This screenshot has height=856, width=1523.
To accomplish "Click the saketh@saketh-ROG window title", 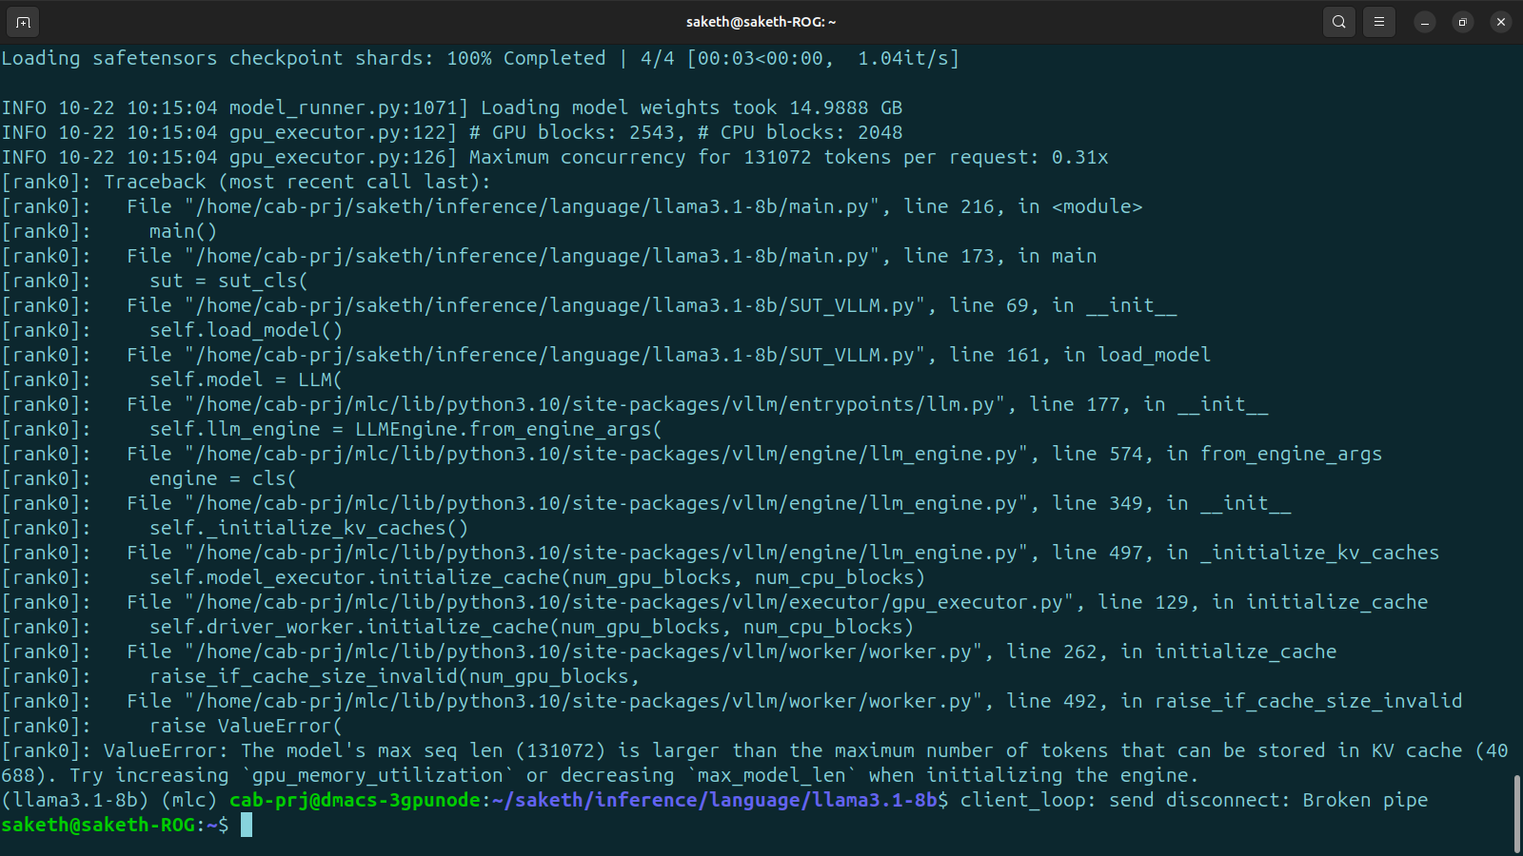I will click(x=761, y=22).
